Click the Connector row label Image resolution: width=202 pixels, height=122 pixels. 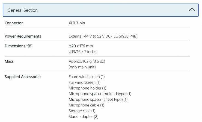[14, 23]
